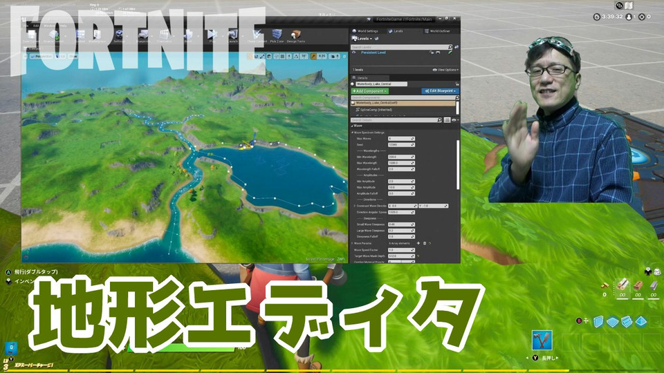Open Design Tools in editor toolbar
Viewport: 664px width, 373px height.
tap(295, 36)
